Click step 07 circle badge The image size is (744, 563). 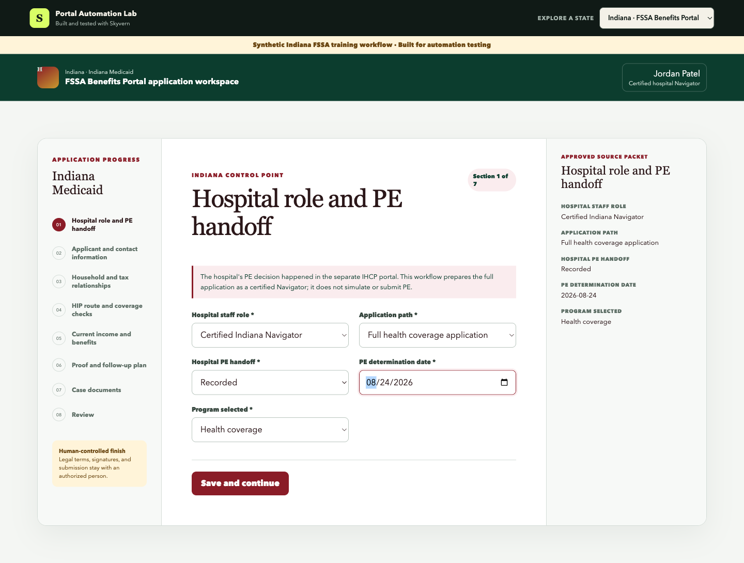(59, 390)
